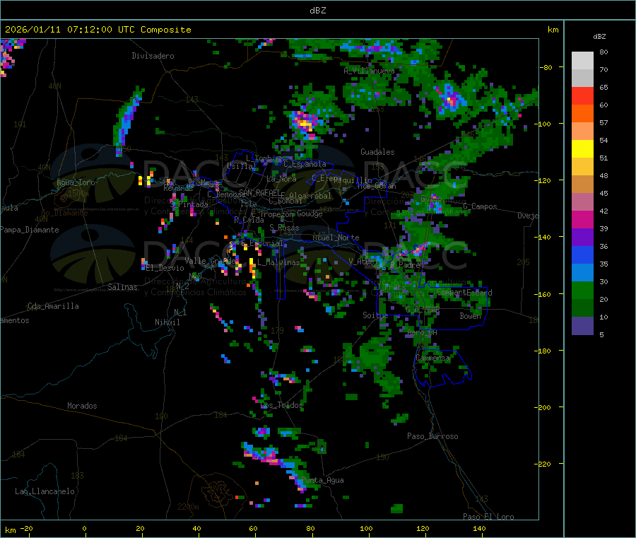
Task: Click the 140 km horizontal axis tick
Action: click(479, 529)
